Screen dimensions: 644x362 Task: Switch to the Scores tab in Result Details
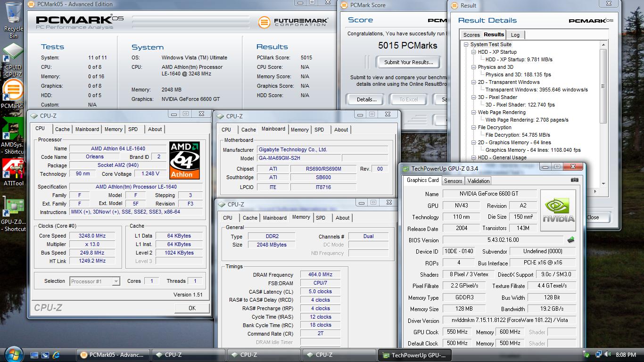click(x=471, y=35)
